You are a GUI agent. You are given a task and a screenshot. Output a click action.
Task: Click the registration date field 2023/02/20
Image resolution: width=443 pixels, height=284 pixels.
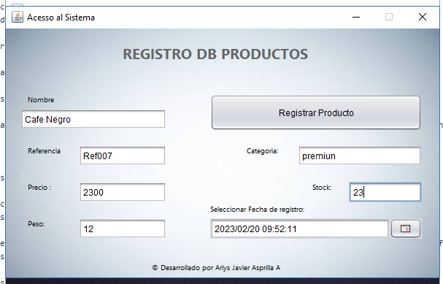[x=299, y=229]
